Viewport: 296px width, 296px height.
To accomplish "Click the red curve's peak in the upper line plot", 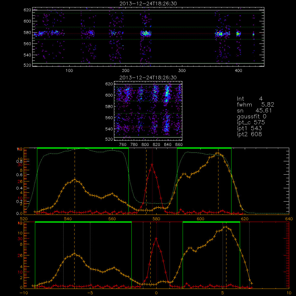I will (x=152, y=165).
